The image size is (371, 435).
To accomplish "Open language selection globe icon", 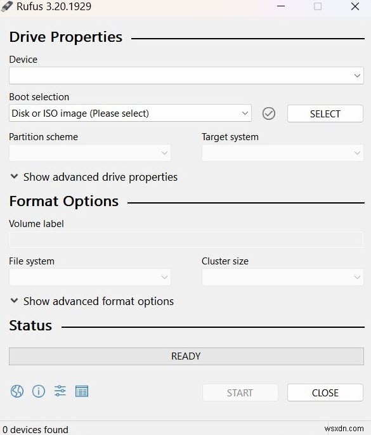I will [x=17, y=391].
